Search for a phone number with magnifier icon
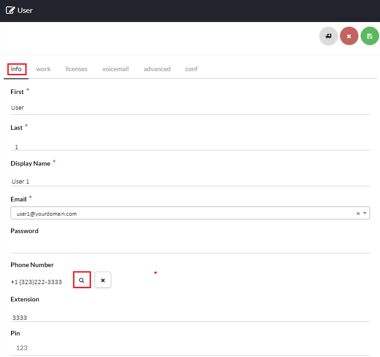380x357 pixels. (82, 280)
